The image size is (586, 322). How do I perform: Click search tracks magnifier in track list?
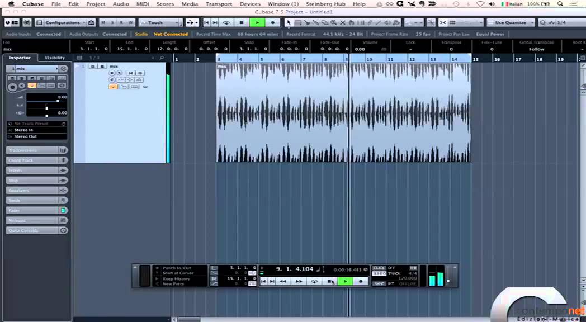tap(162, 58)
